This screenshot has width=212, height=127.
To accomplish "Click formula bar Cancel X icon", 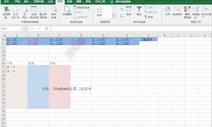I will click(x=32, y=29).
